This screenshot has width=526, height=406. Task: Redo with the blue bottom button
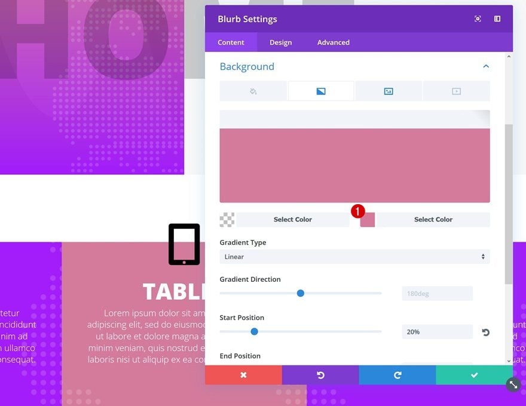point(397,375)
